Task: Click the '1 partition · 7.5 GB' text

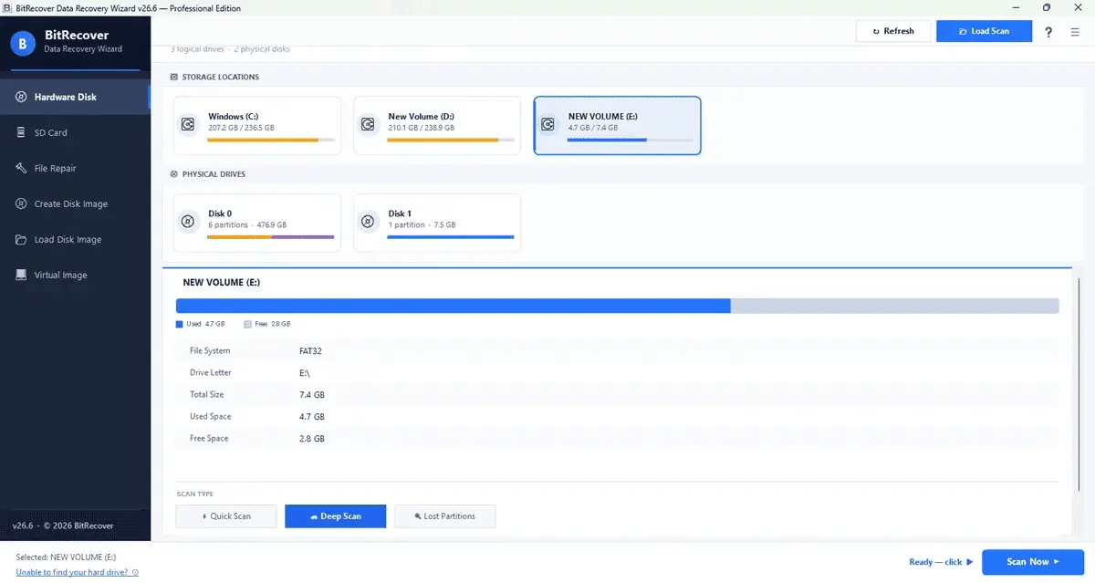Action: [x=422, y=224]
